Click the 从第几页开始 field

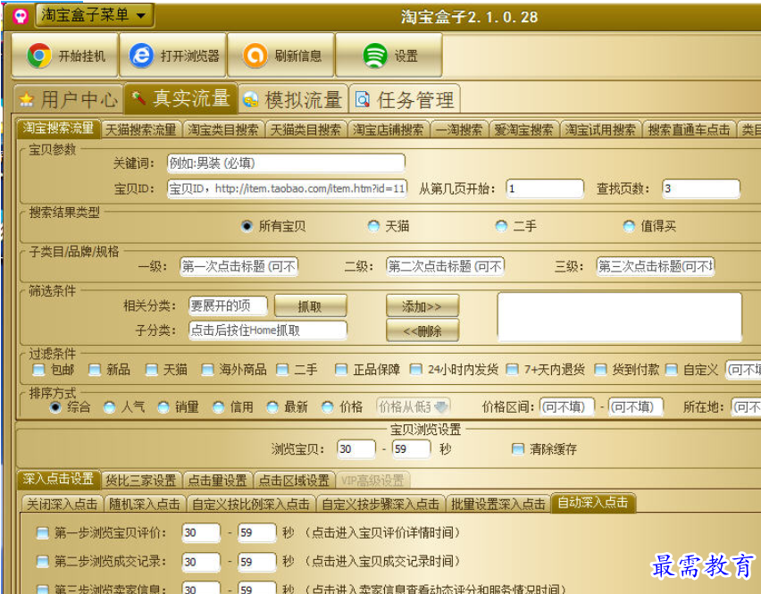click(x=545, y=188)
